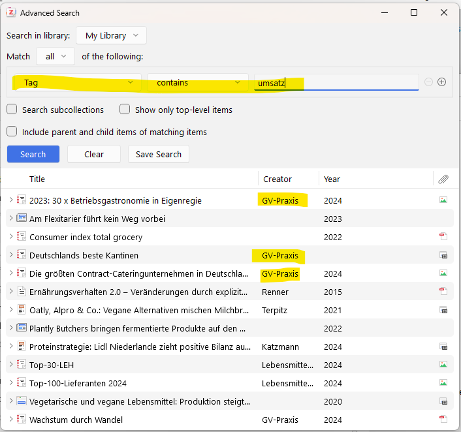461x432 pixels.
Task: Click year 2015 cell
Action: click(x=333, y=292)
